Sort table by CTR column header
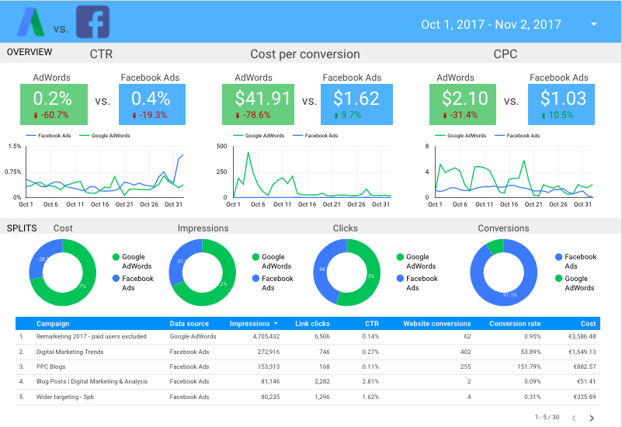Viewport: 622px width, 427px height. click(372, 324)
